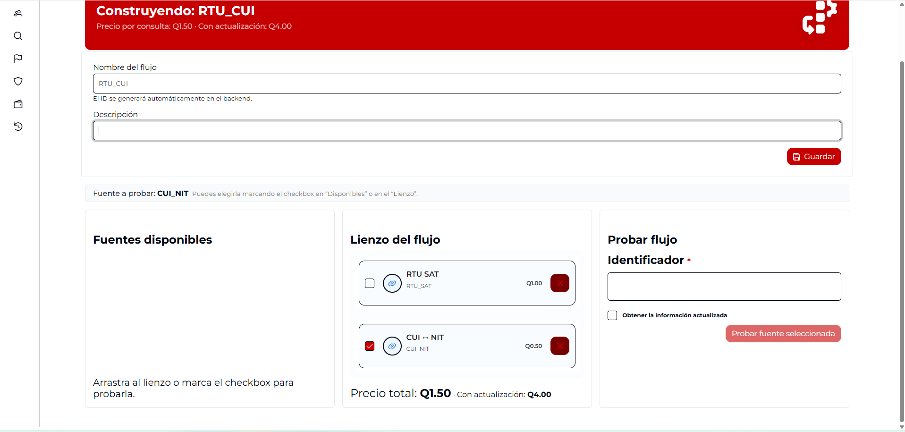The width and height of the screenshot is (905, 432).
Task: Click the CUI NIT link icon
Action: [392, 346]
